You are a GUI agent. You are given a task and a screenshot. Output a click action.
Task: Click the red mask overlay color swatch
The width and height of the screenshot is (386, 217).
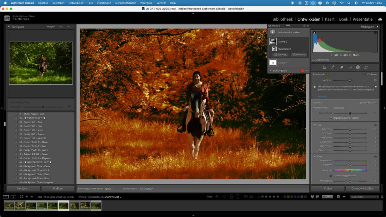(x=302, y=70)
